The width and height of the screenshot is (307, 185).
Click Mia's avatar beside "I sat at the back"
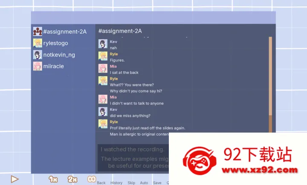103,68
